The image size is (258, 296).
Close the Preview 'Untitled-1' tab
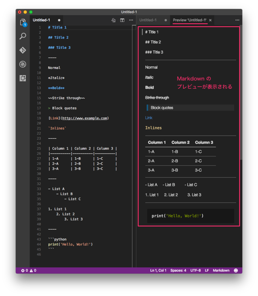point(210,20)
